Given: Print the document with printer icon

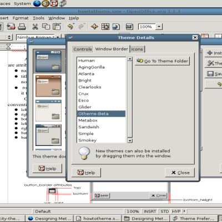Looking at the screenshot, I should [x=22, y=27].
